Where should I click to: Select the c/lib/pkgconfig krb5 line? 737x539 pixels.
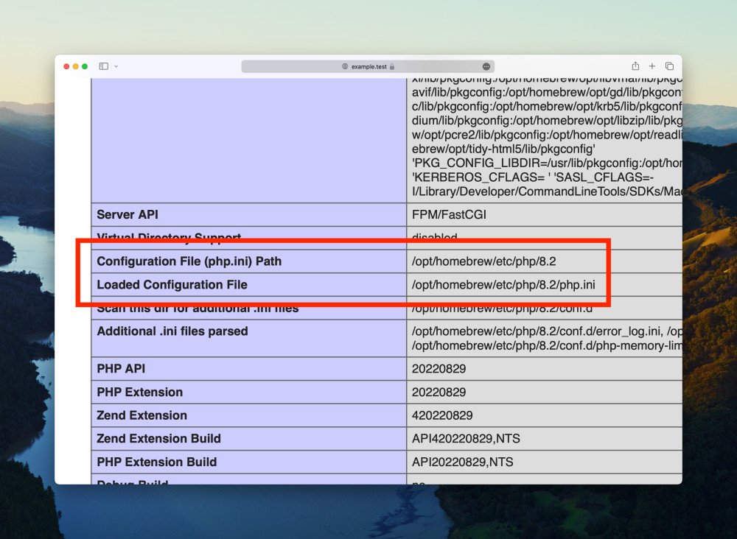click(547, 106)
